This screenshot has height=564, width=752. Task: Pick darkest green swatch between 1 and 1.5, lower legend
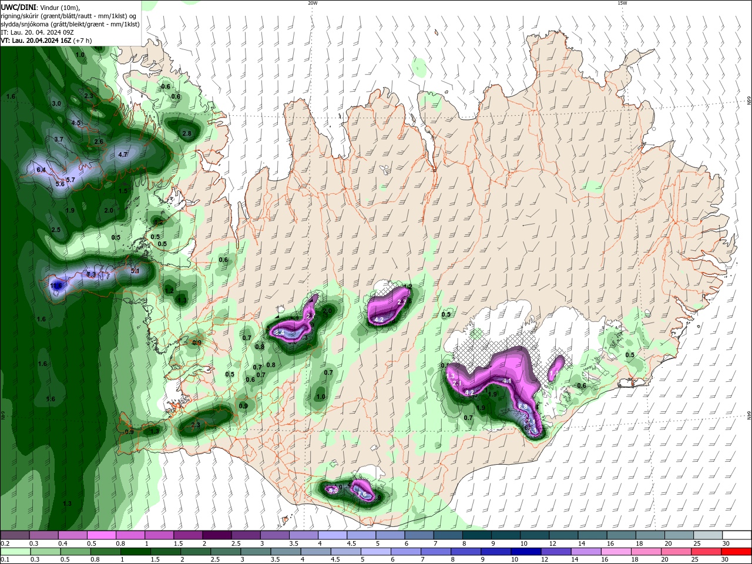pyautogui.click(x=135, y=552)
